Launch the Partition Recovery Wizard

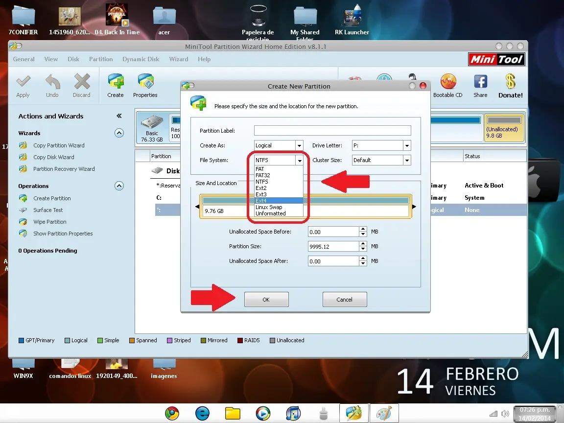coord(64,169)
